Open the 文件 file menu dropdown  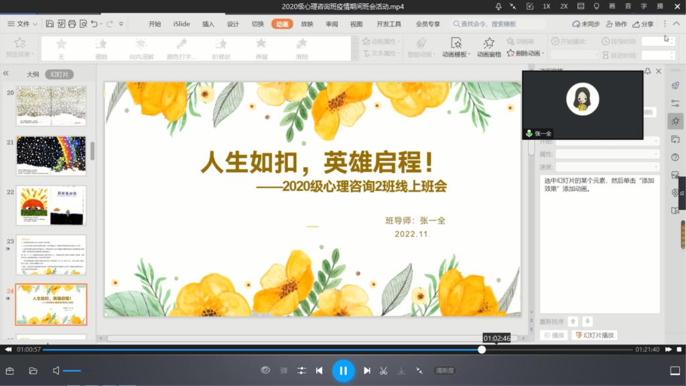(23, 23)
